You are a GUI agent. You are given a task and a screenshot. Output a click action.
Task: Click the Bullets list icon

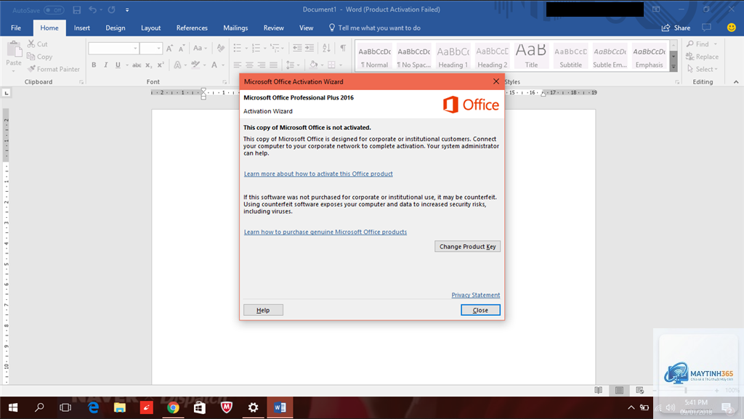coord(238,49)
